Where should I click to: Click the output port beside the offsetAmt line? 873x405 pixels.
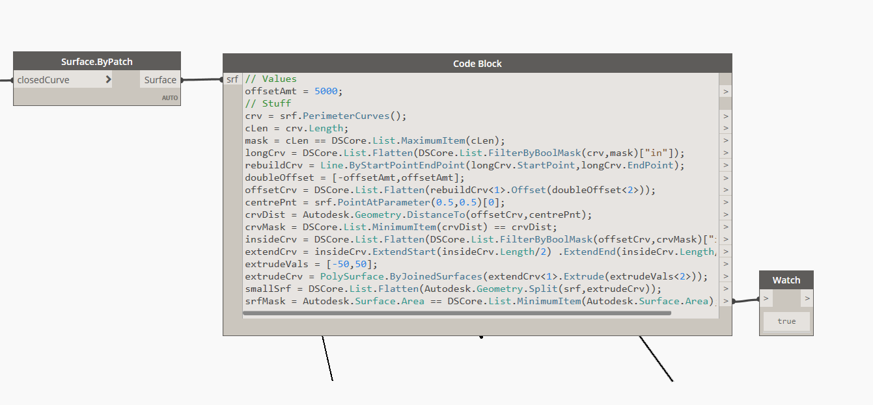(x=725, y=91)
